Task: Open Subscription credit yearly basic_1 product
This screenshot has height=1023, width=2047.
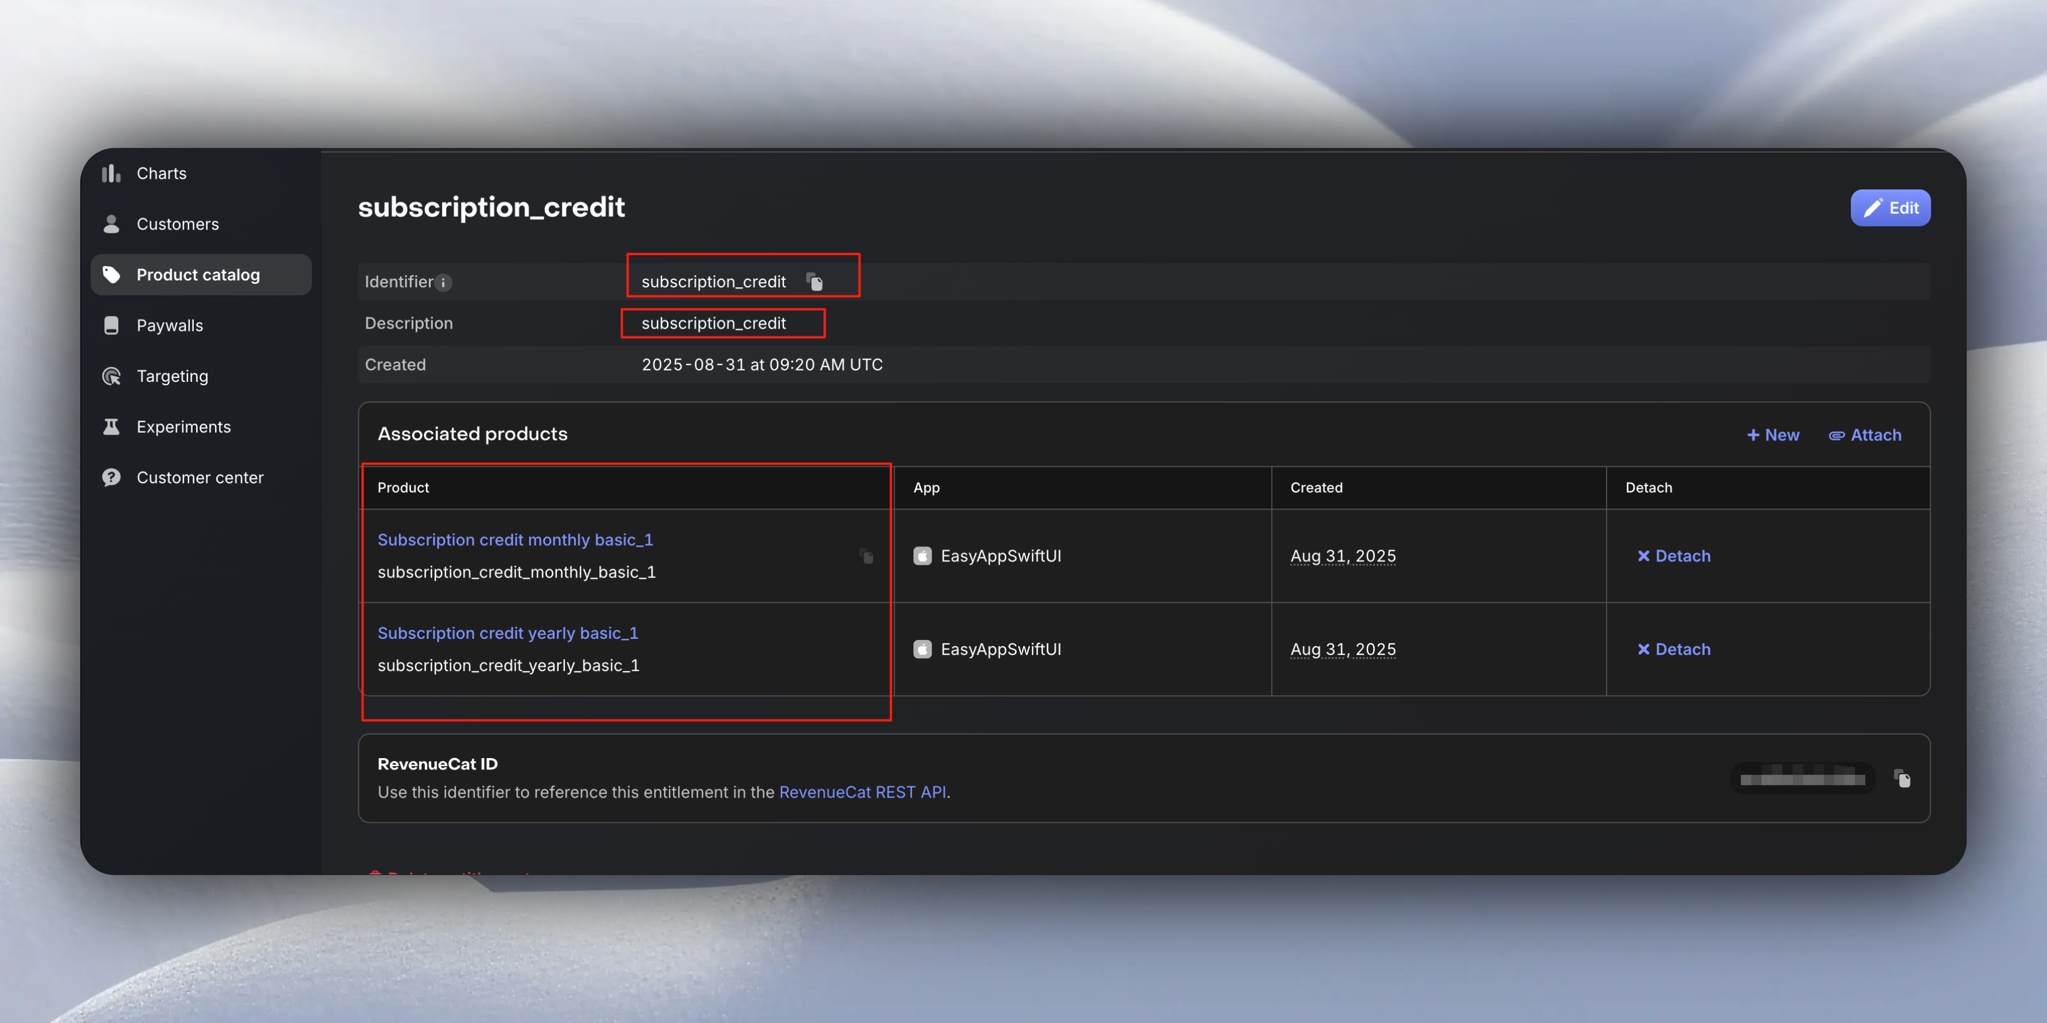Action: (508, 632)
